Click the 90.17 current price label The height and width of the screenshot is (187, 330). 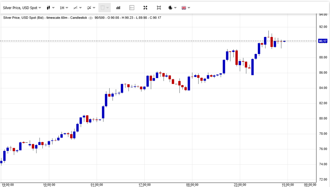point(323,41)
